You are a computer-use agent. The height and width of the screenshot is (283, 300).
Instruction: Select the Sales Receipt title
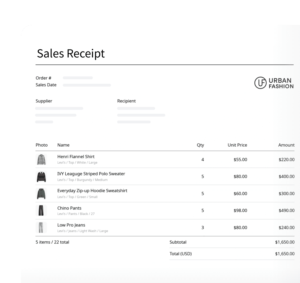point(71,53)
